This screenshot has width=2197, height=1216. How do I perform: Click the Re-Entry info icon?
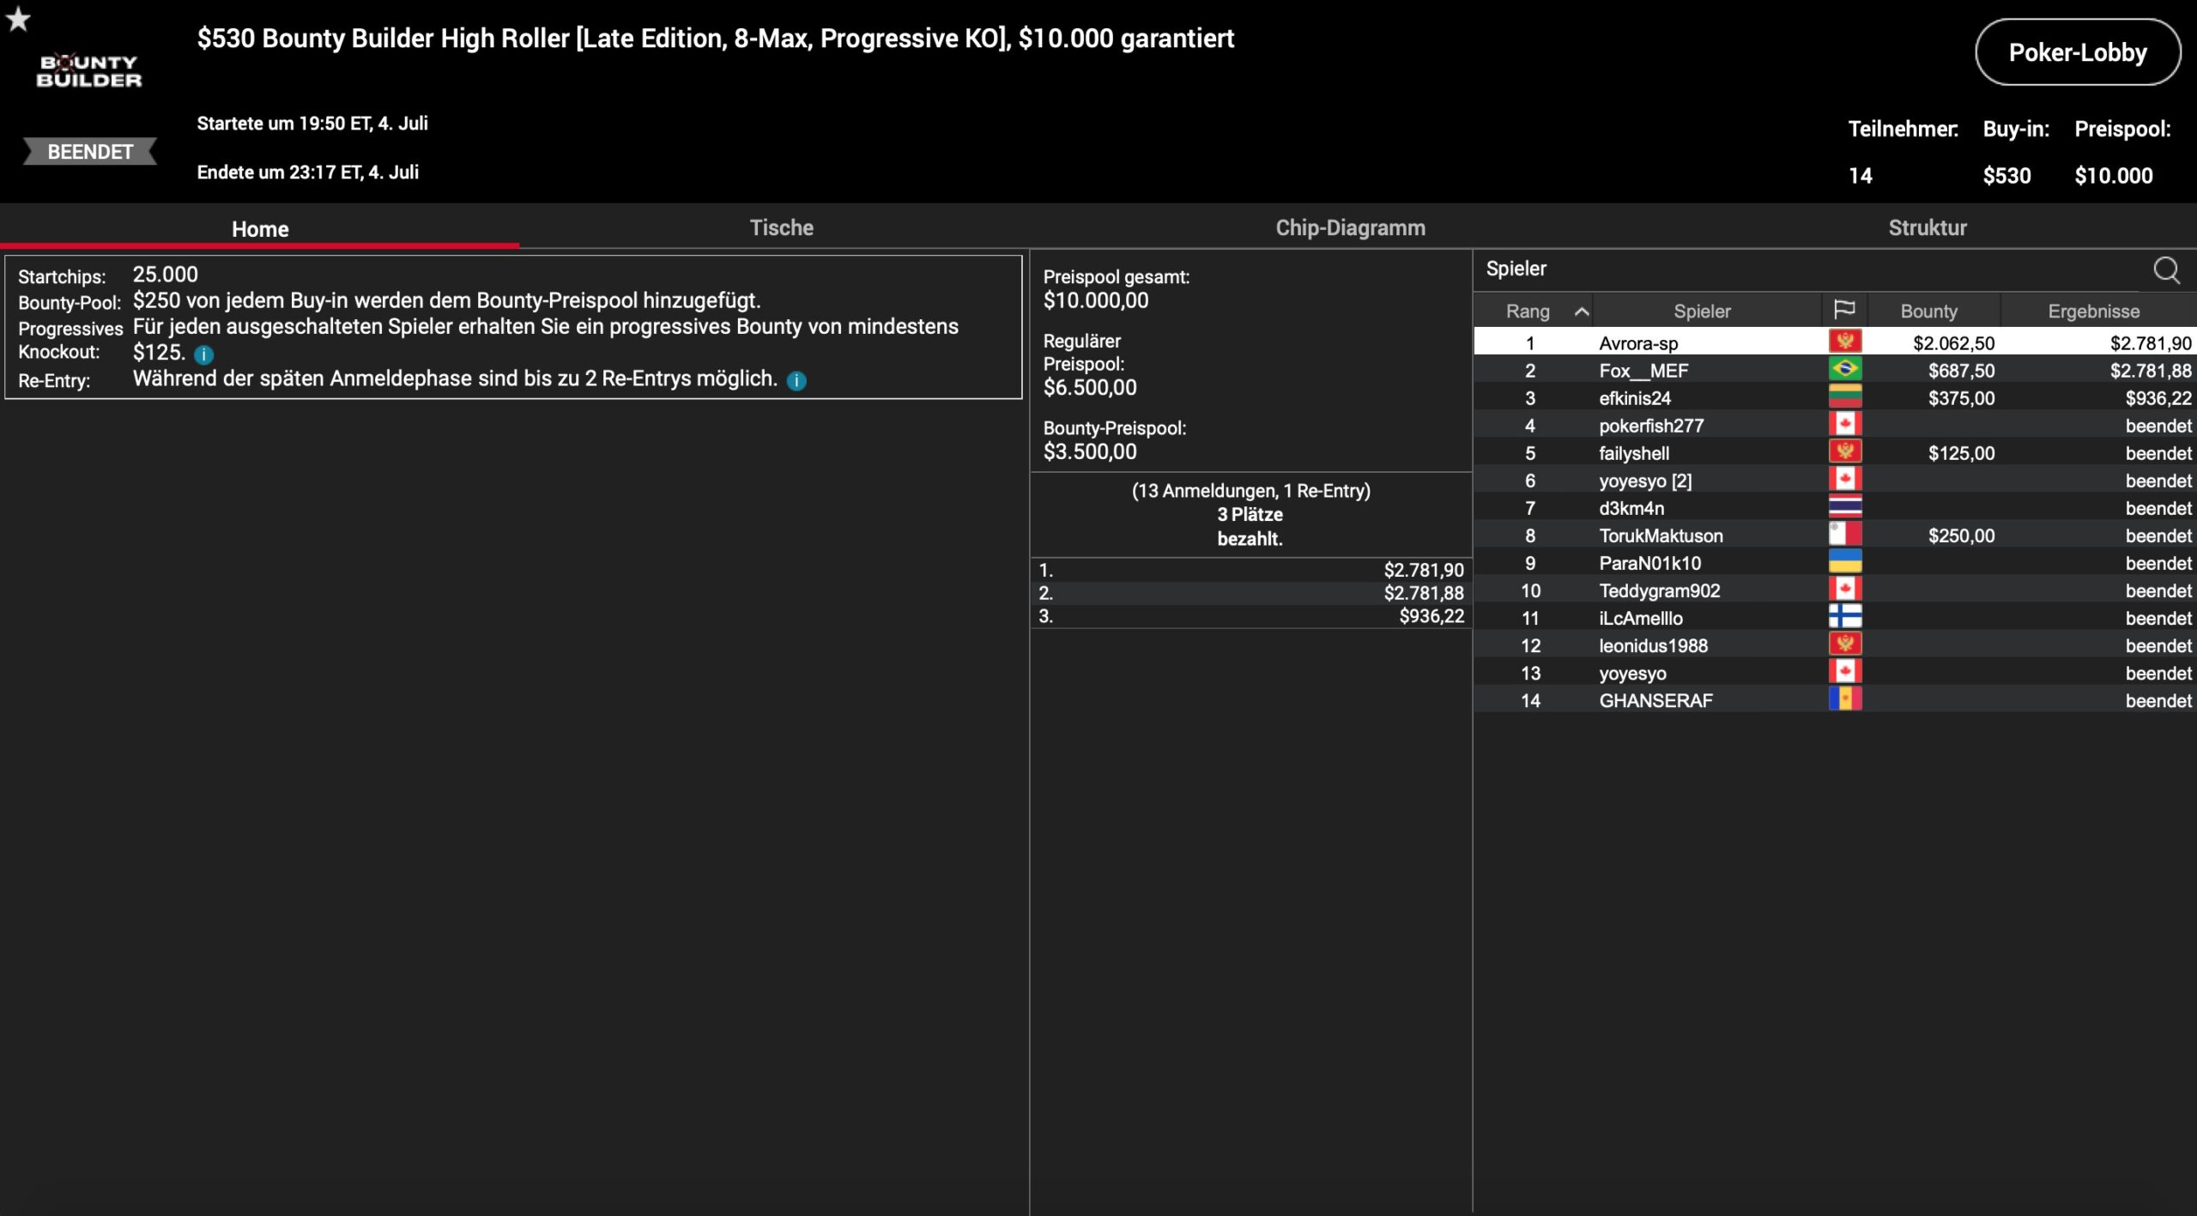pos(796,381)
